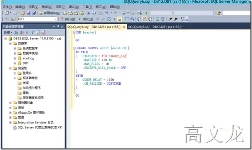
Task: Click the Disconnect icon in Object Explorer
Action: (22, 32)
